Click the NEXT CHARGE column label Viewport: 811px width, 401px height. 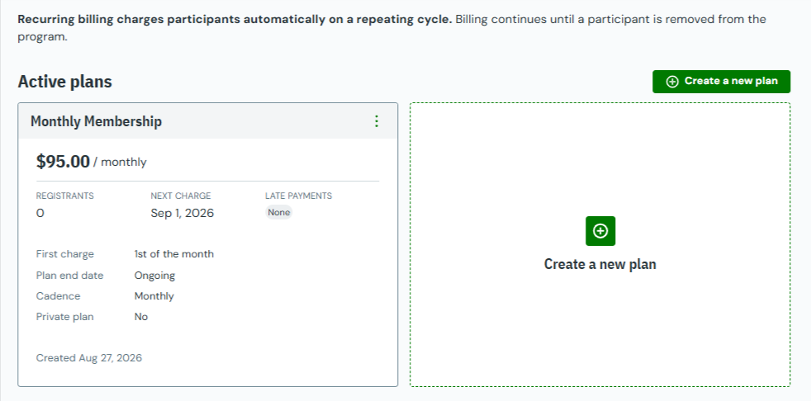(x=181, y=196)
